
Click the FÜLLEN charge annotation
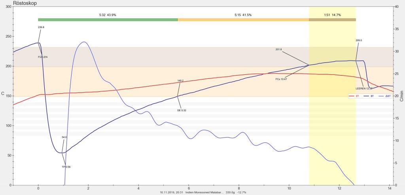pos(43,57)
